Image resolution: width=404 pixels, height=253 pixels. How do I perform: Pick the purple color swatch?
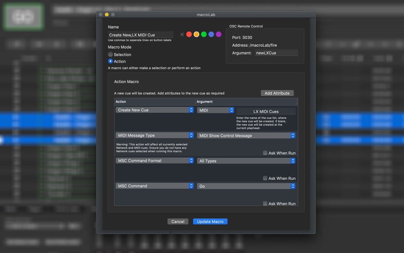pyautogui.click(x=219, y=34)
